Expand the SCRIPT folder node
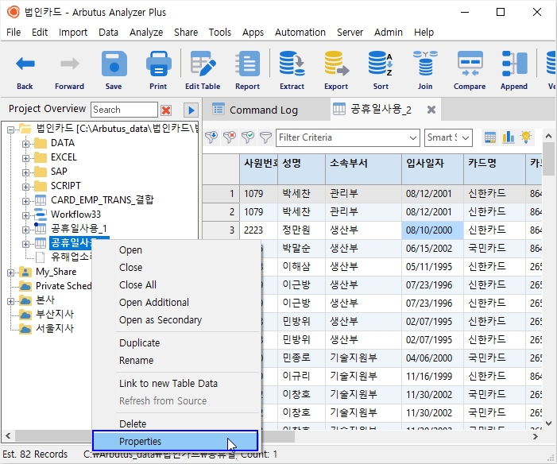This screenshot has height=464, width=557. pyautogui.click(x=25, y=187)
